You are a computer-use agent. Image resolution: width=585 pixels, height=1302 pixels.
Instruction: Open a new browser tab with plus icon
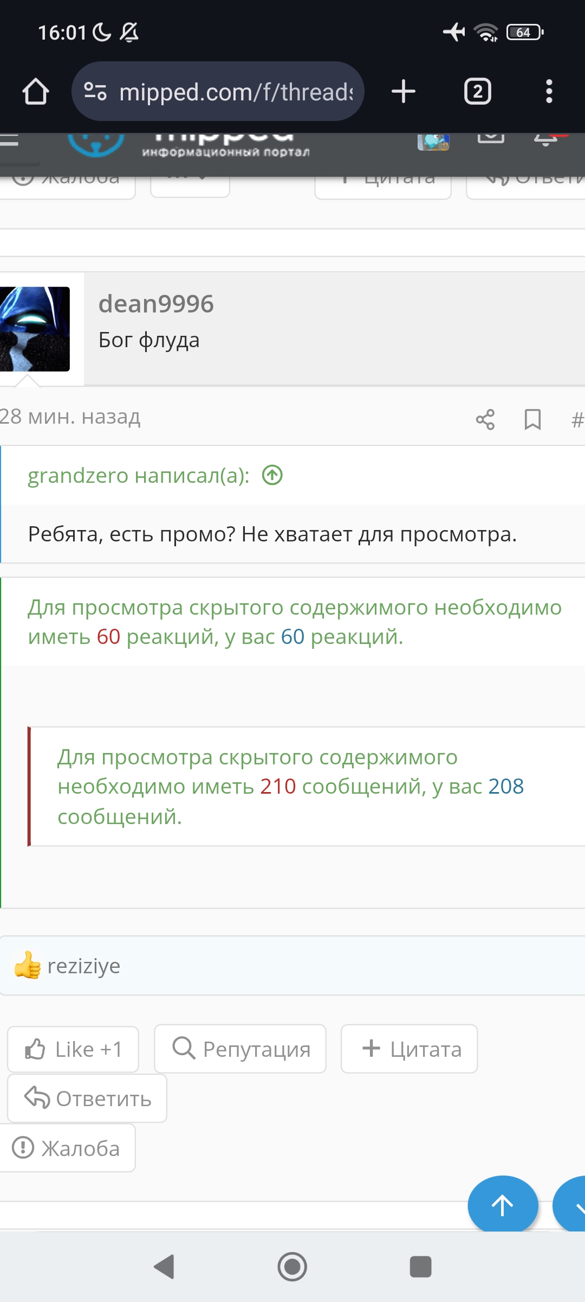[404, 91]
